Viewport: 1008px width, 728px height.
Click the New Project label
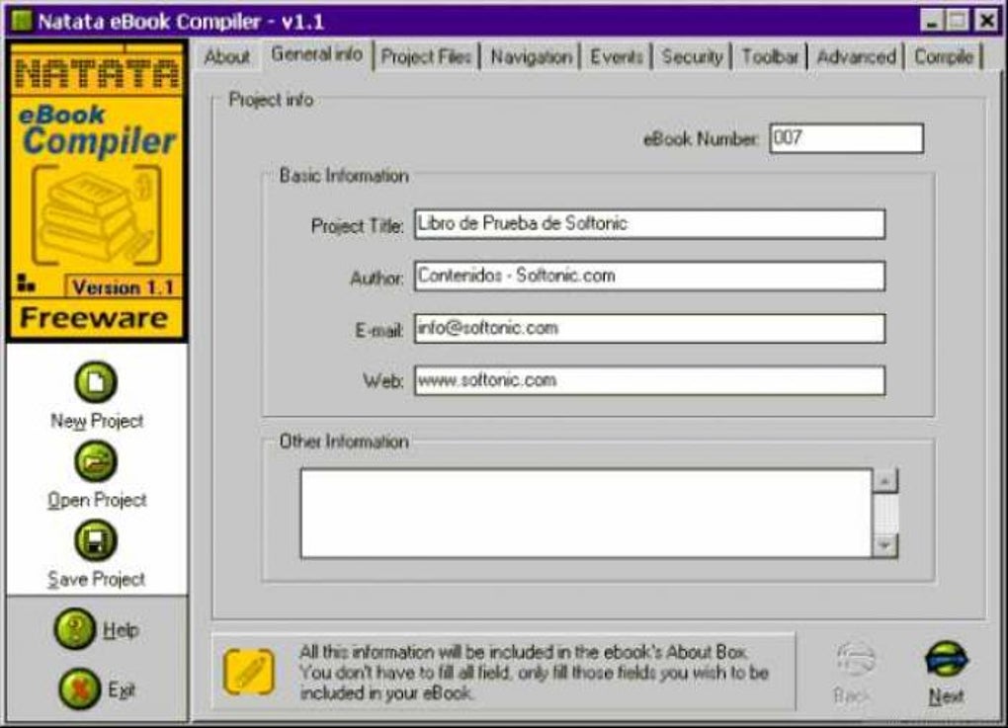point(97,421)
